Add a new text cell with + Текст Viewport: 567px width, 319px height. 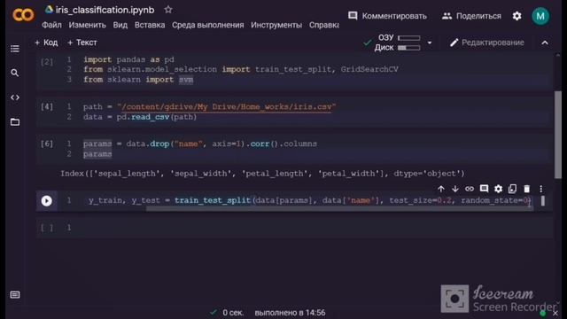(82, 43)
